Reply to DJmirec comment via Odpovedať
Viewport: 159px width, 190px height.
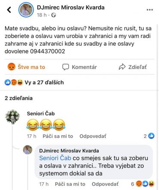105,184
